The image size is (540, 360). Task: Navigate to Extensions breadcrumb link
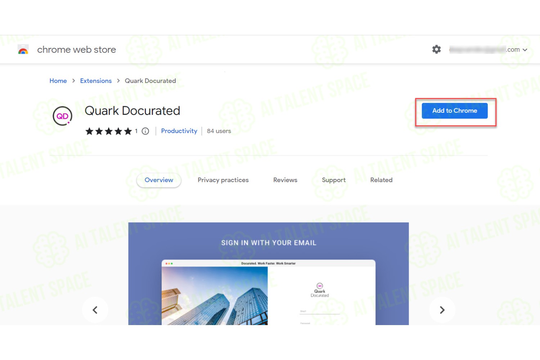click(x=96, y=81)
